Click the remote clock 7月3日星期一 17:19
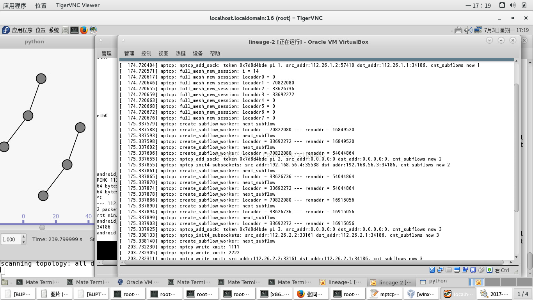Image resolution: width=533 pixels, height=300 pixels. click(x=507, y=30)
